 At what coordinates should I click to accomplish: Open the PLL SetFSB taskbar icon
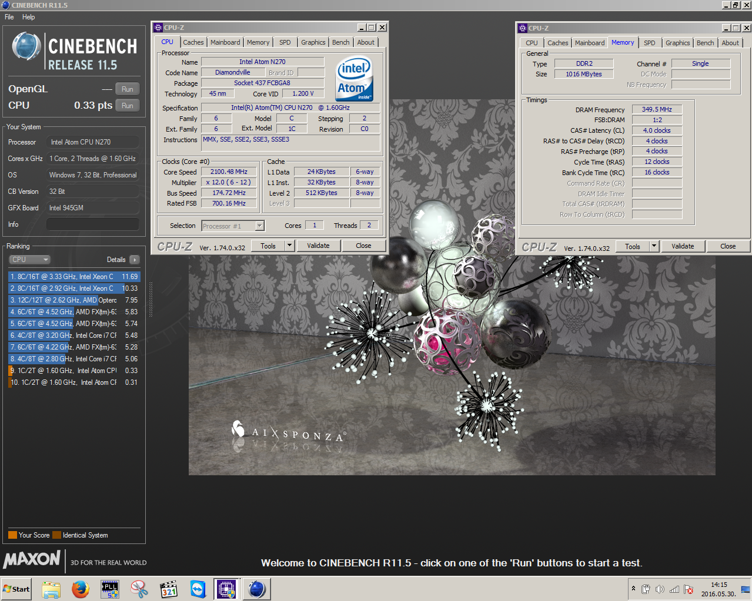pos(110,589)
